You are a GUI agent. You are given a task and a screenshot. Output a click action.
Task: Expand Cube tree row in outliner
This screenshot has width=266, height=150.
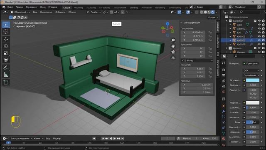point(230,25)
